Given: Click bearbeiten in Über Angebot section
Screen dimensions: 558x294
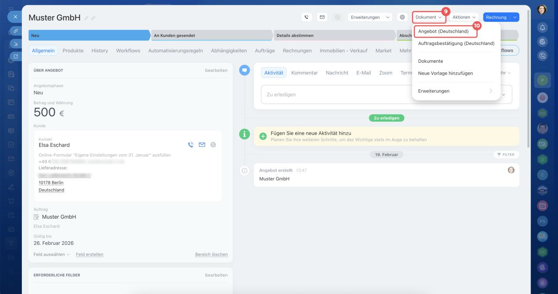Looking at the screenshot, I should 216,70.
